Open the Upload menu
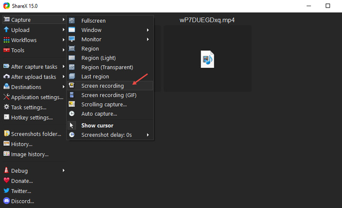Image resolution: width=342 pixels, height=208 pixels. (x=20, y=30)
